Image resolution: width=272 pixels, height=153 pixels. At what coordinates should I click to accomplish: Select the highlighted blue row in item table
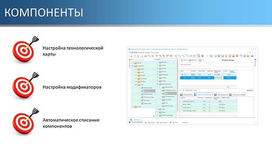208,78
